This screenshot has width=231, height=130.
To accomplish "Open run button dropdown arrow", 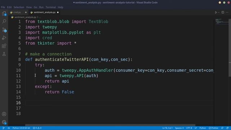I will click(219, 12).
